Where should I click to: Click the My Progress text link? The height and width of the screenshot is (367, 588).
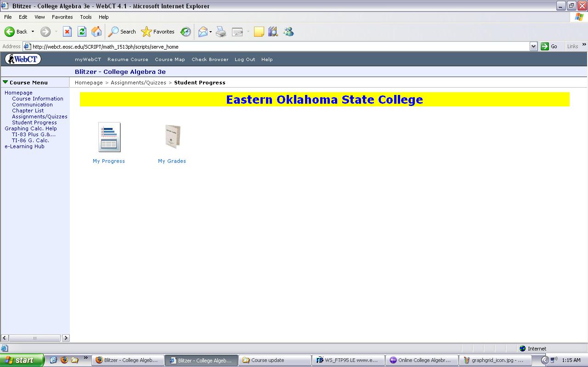pyautogui.click(x=109, y=161)
